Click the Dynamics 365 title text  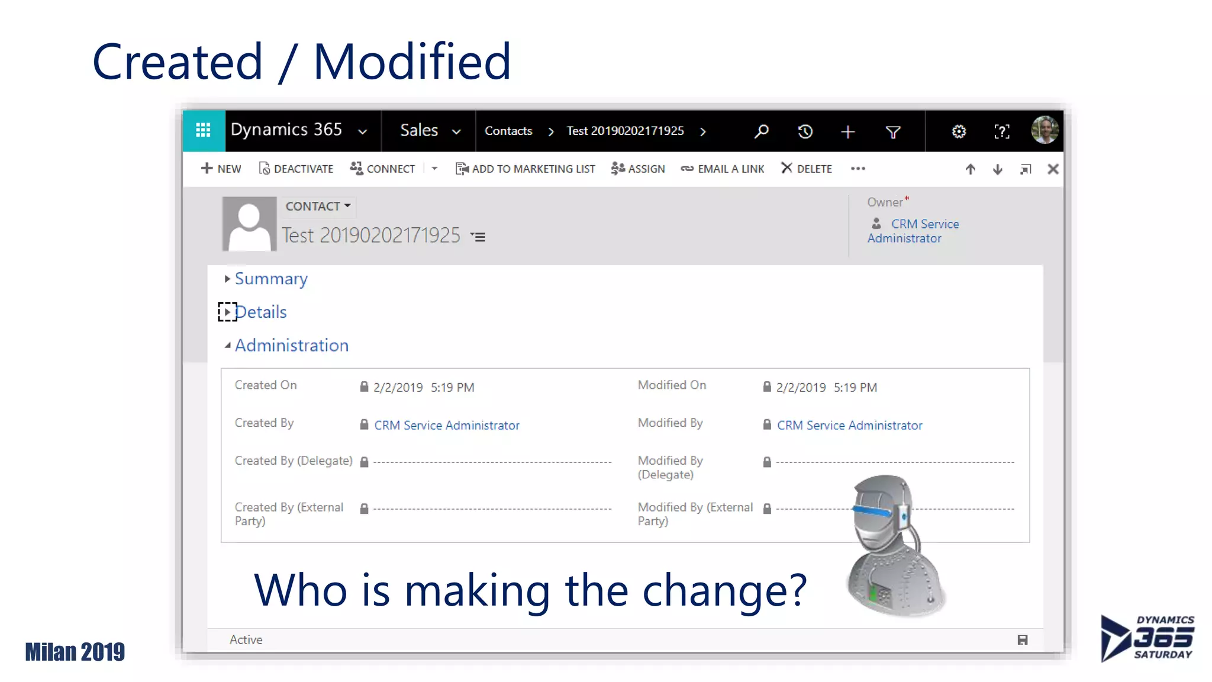[286, 130]
